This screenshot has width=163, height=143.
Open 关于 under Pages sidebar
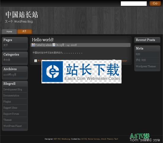6,45
